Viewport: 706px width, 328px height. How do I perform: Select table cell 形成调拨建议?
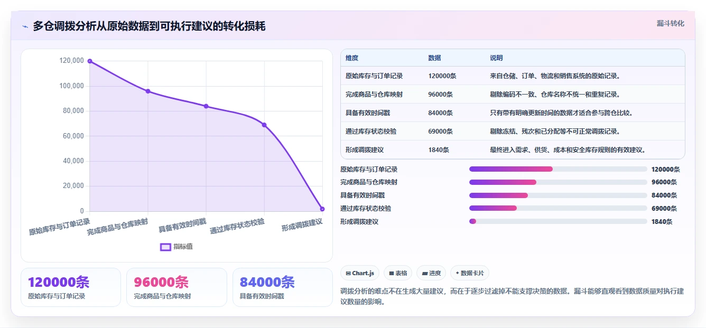coord(365,150)
